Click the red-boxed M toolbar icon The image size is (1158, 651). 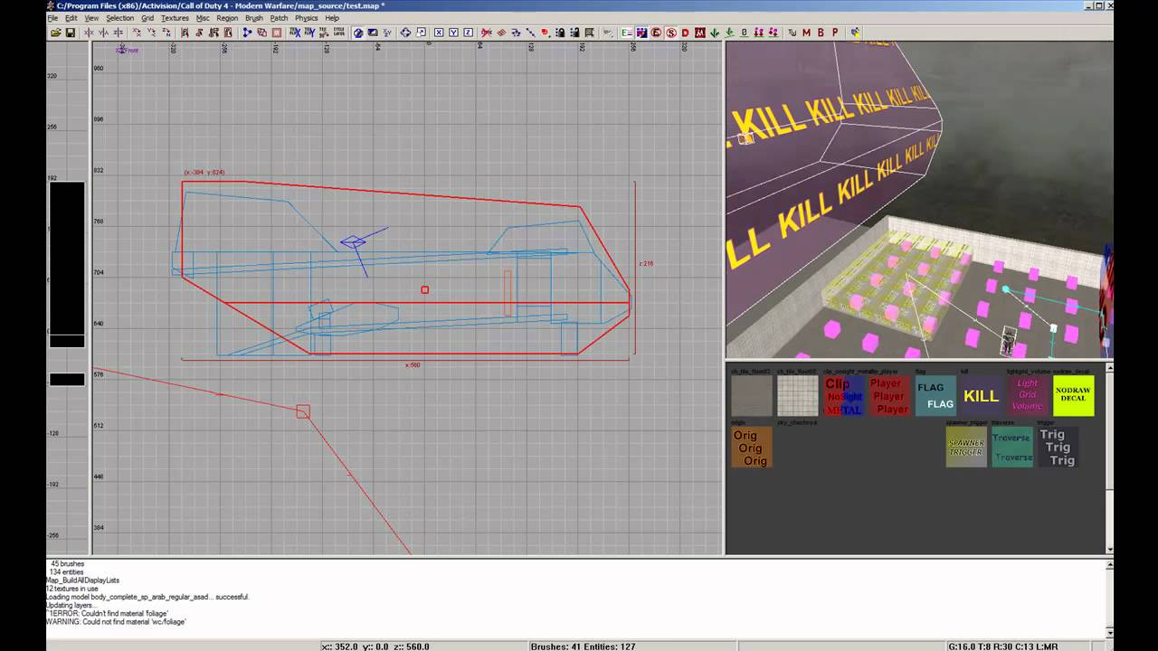click(699, 33)
